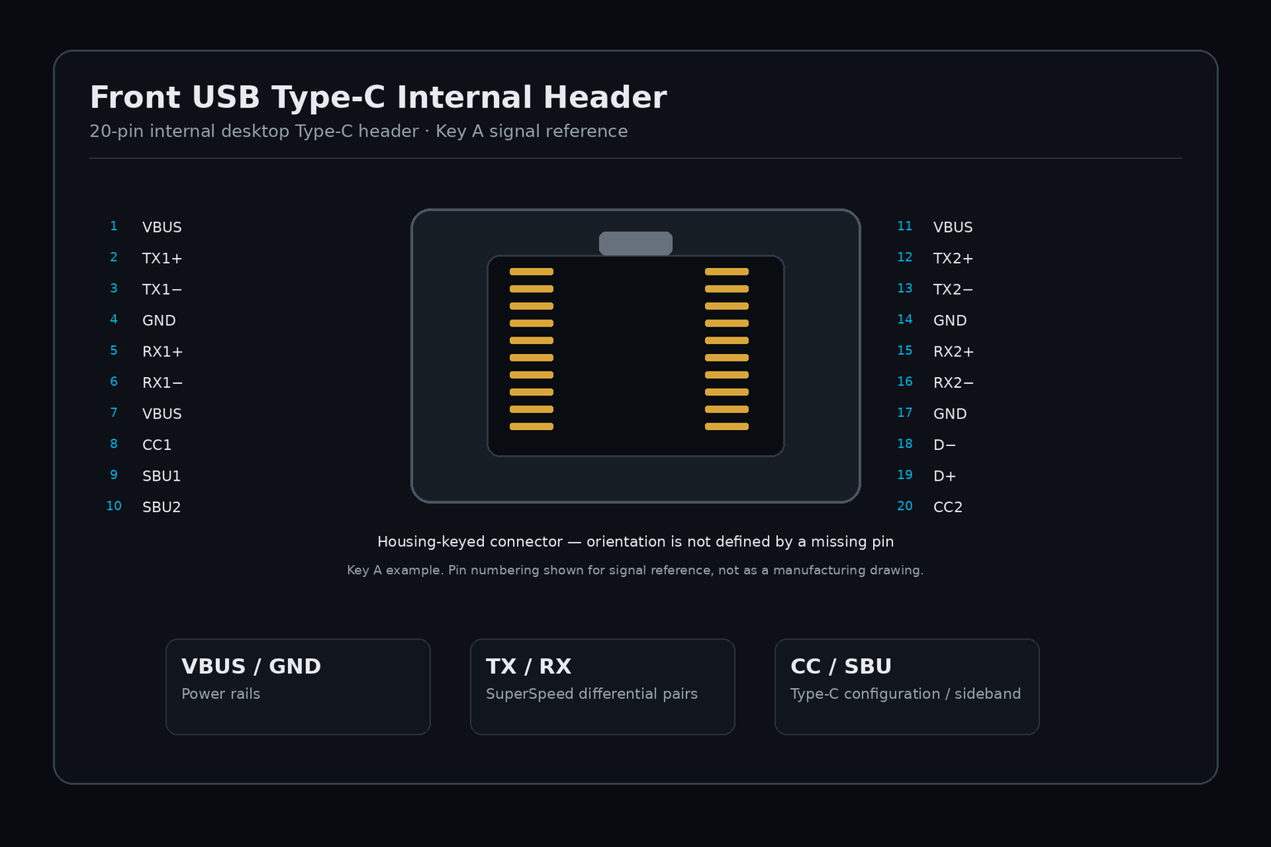This screenshot has width=1271, height=847.
Task: Select the TX2− signal label
Action: click(953, 290)
